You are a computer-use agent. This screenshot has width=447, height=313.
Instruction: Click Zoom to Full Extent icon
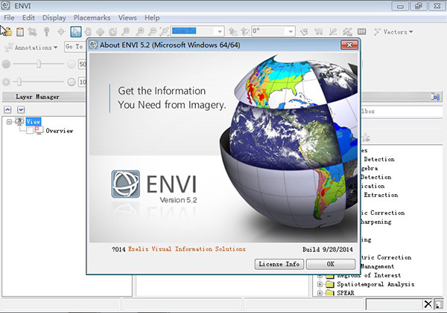point(164,31)
